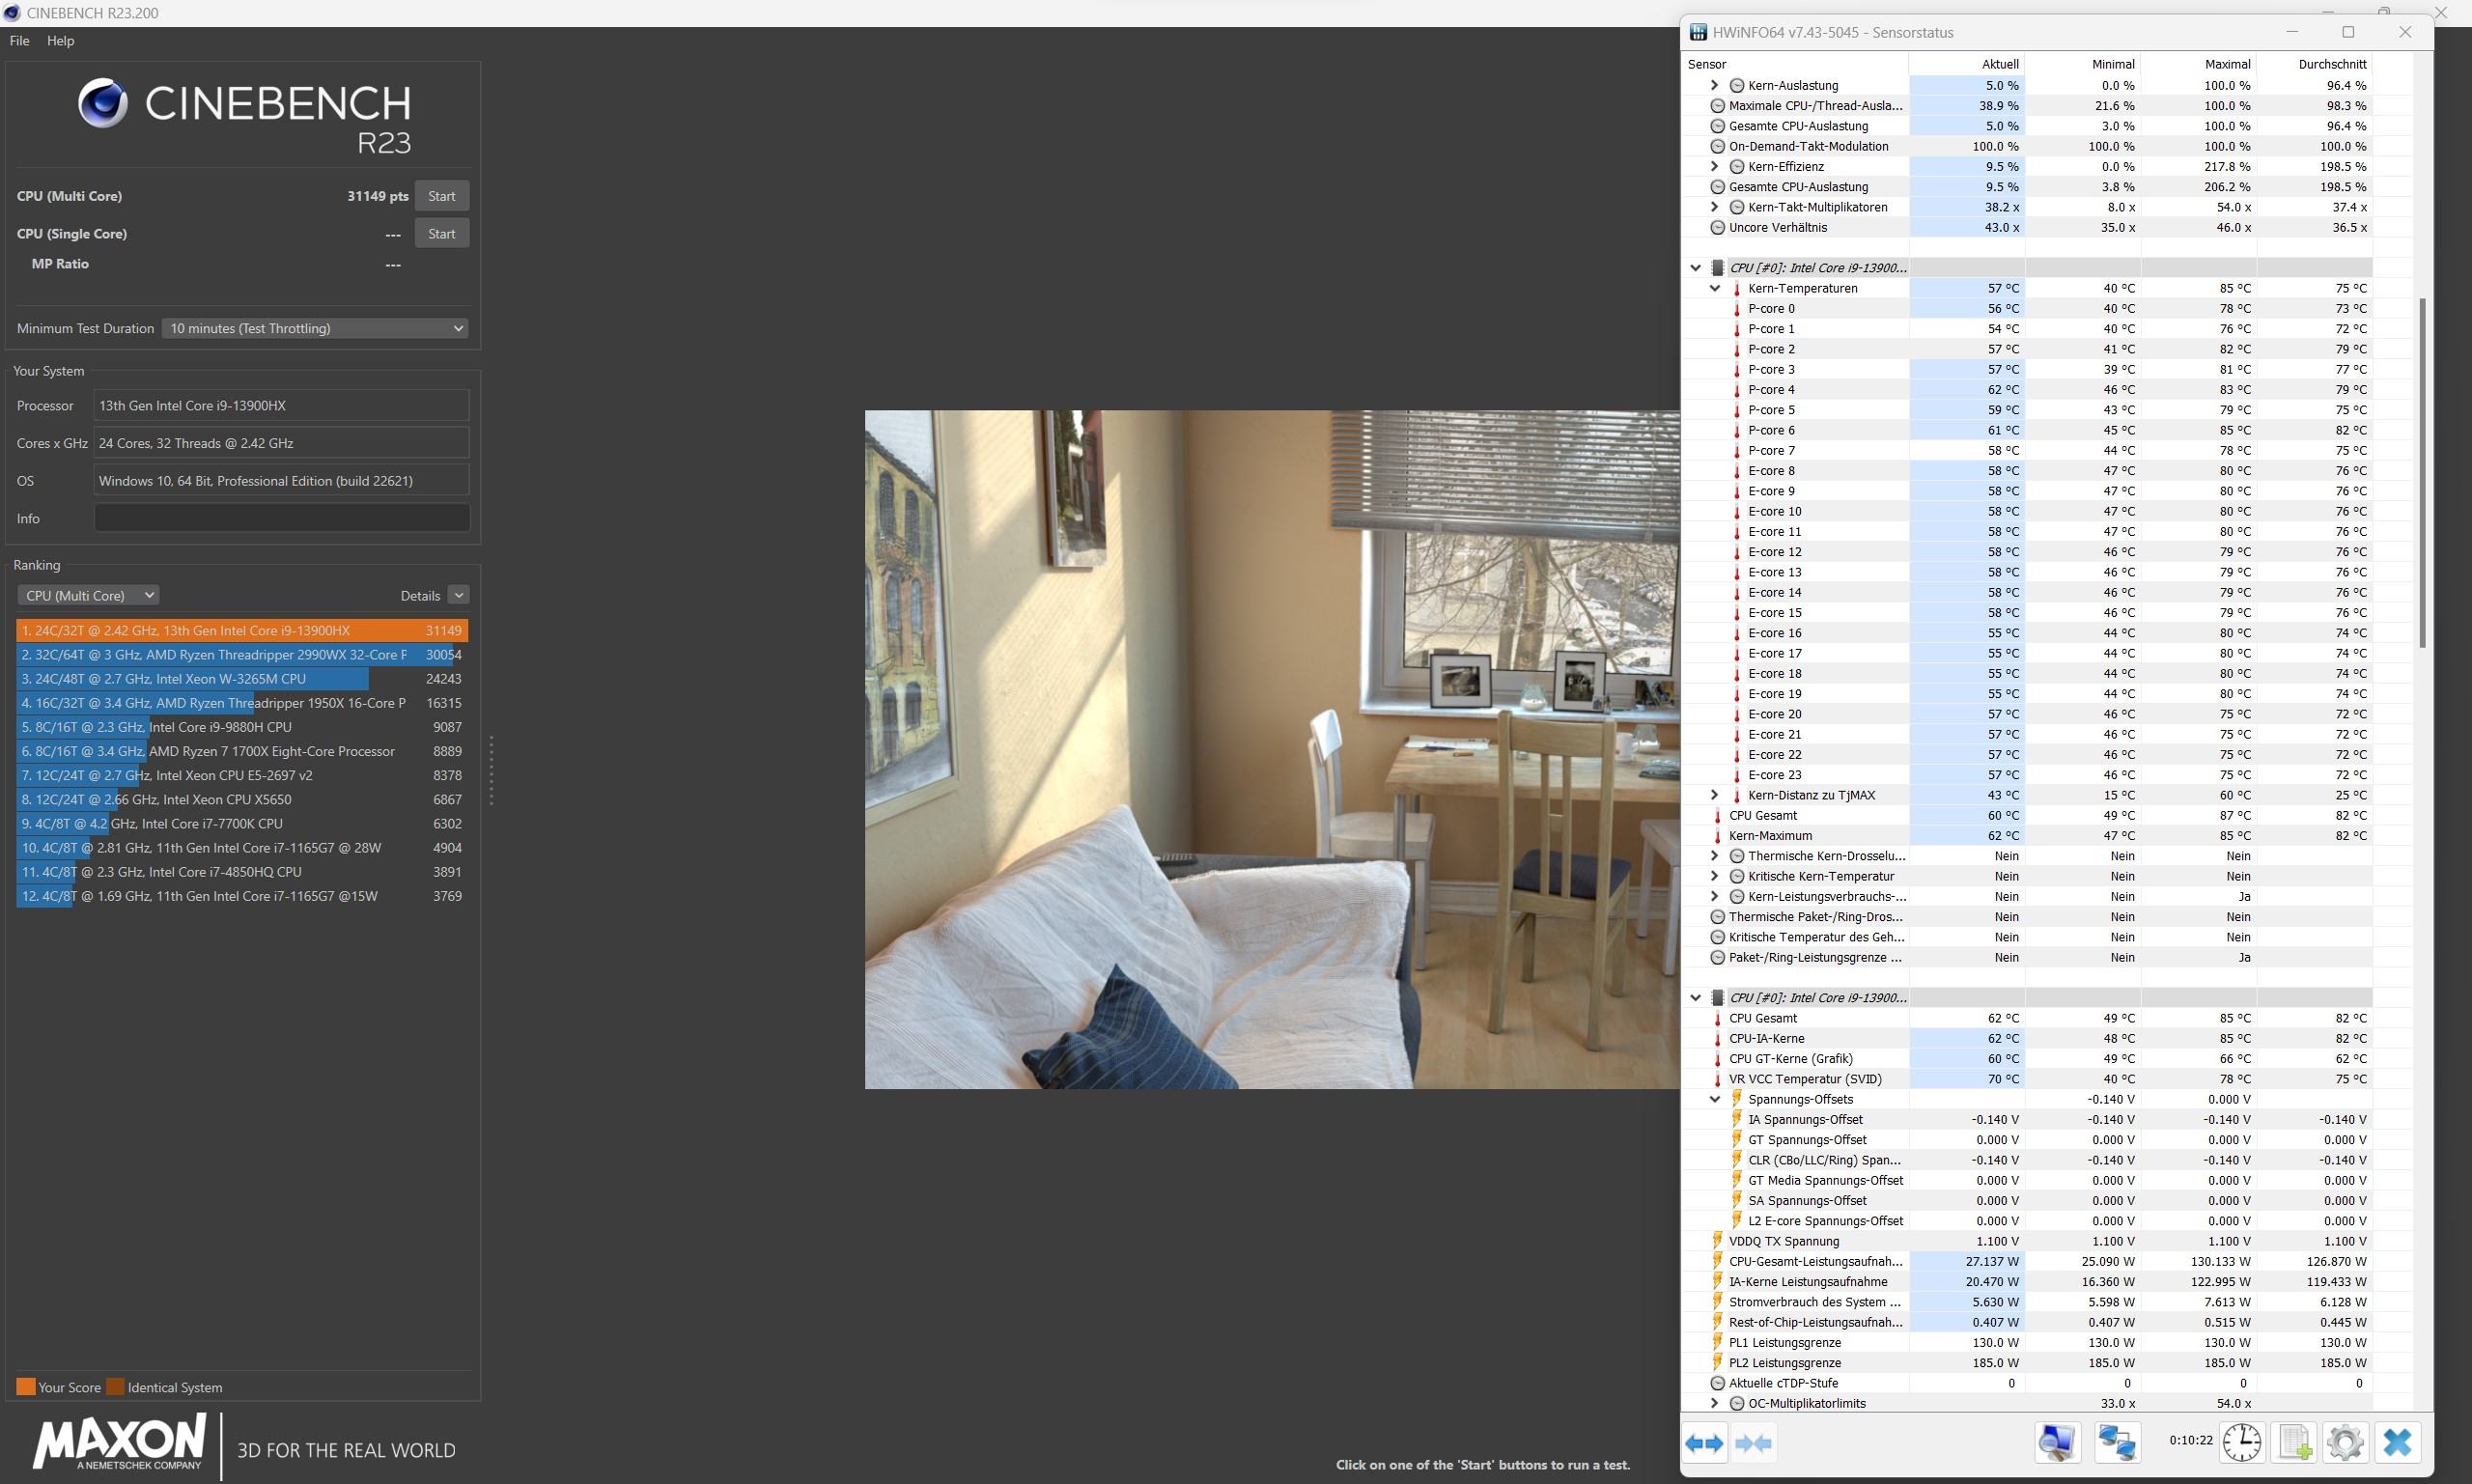
Task: Click the rendered room image preview
Action: 1272,749
